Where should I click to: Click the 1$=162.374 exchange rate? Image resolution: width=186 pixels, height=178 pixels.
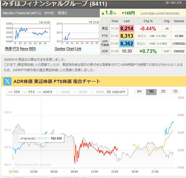[x=173, y=3]
